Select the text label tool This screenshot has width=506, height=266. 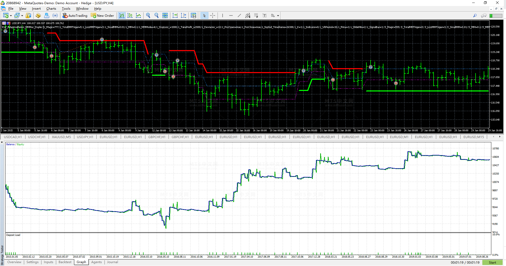pos(265,15)
